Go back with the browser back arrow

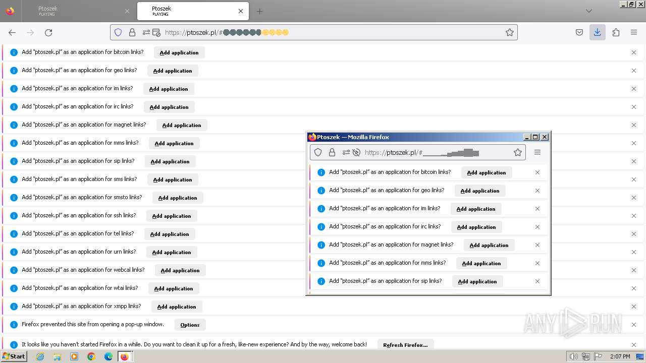click(12, 32)
